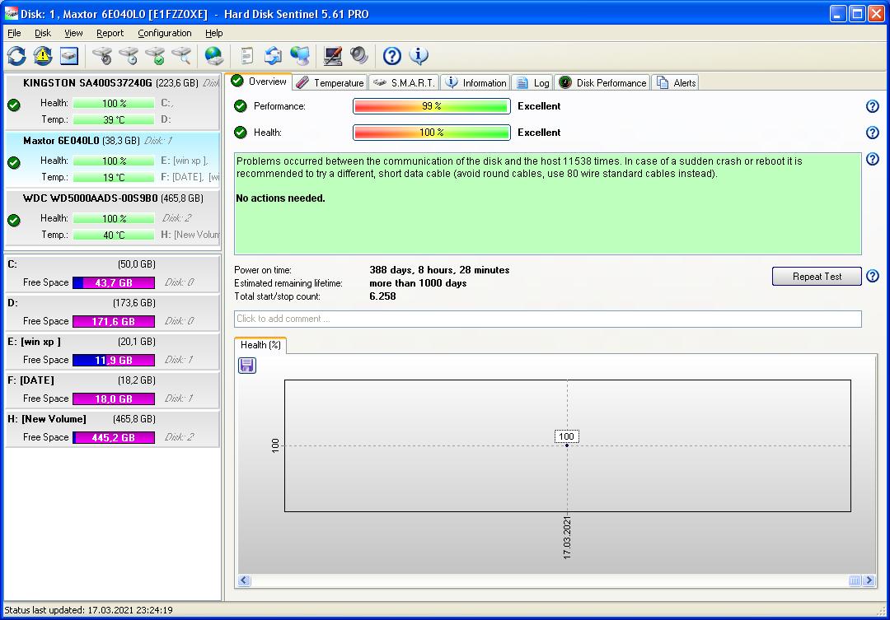Click the blue question mark toolbar icon
This screenshot has height=620, width=890.
(391, 56)
